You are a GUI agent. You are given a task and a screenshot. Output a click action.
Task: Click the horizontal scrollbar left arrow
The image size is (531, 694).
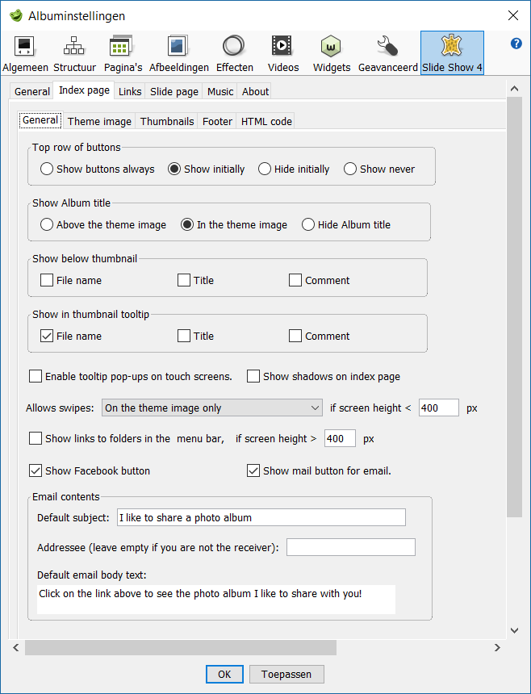16,647
